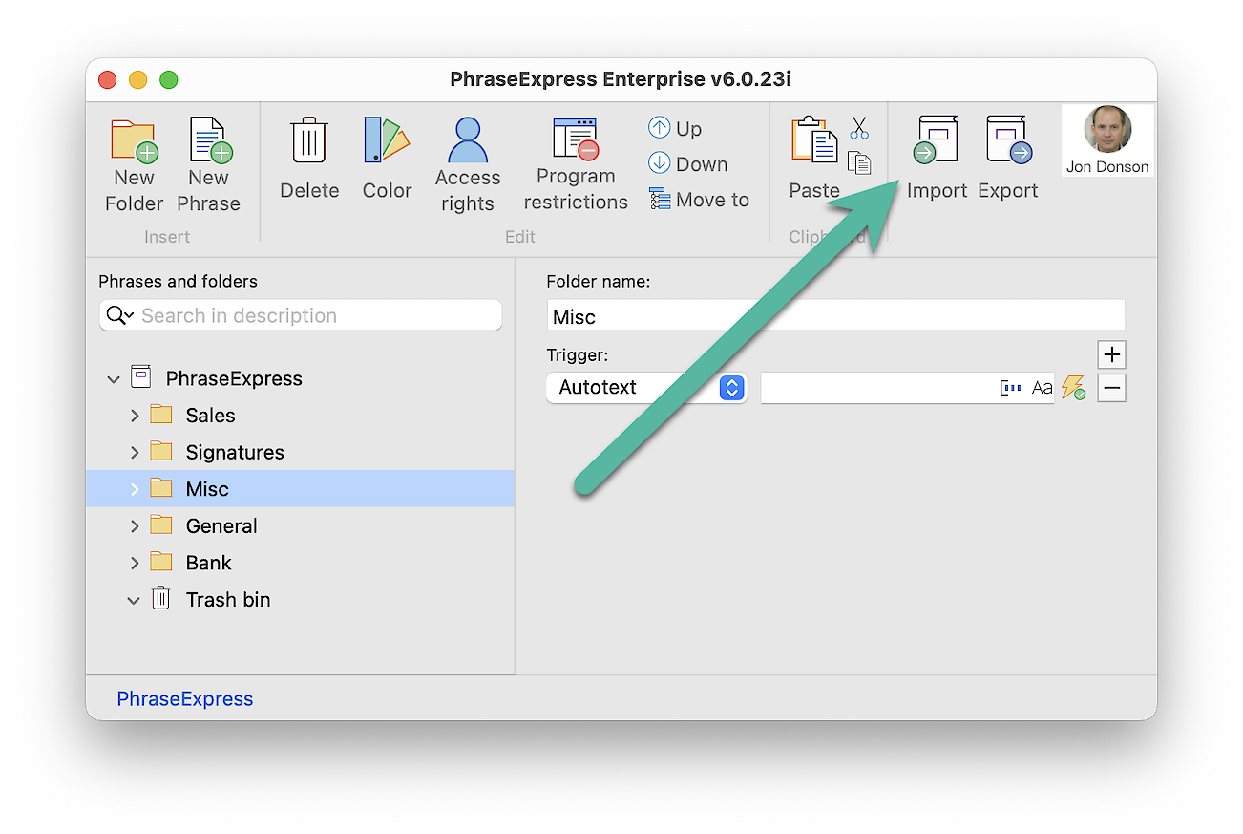Viewport: 1243px width, 834px height.
Task: Copy using the duplicate pages icon
Action: (x=859, y=163)
